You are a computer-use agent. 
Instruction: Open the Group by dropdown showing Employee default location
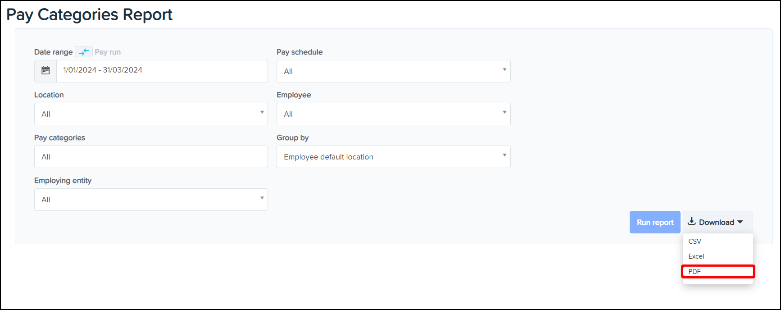pyautogui.click(x=393, y=157)
